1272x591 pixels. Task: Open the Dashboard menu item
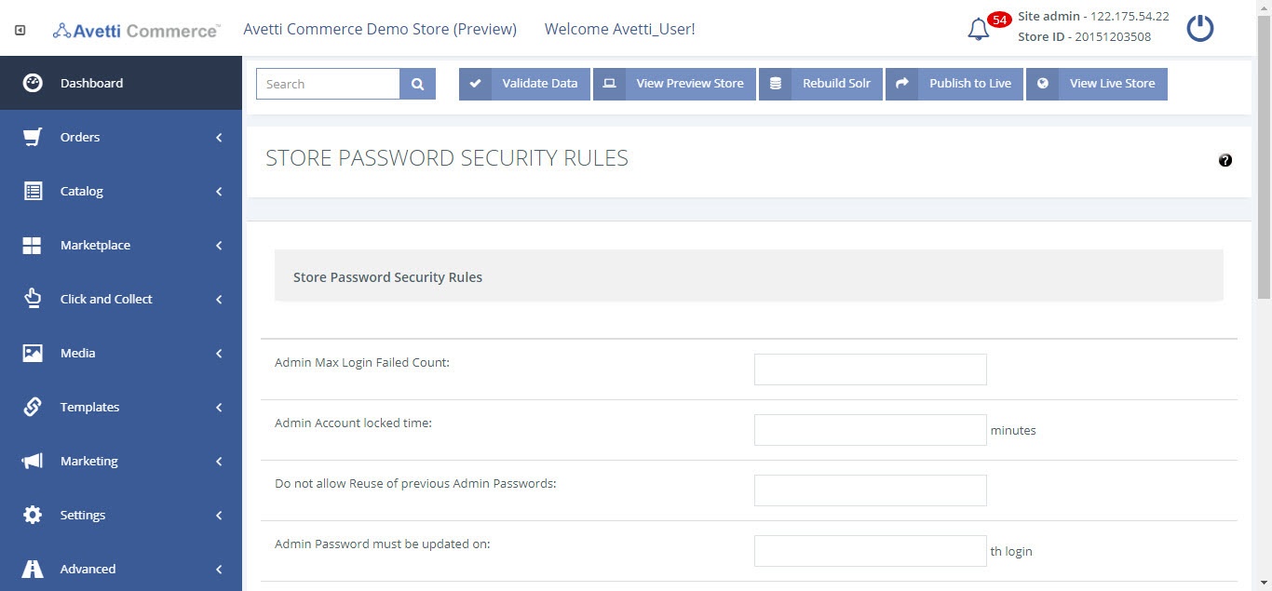tap(121, 83)
